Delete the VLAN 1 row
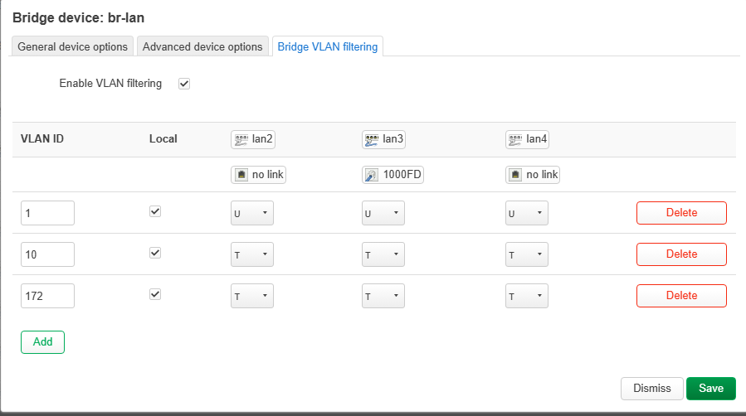Screen dimensions: 746x416 tap(681, 213)
